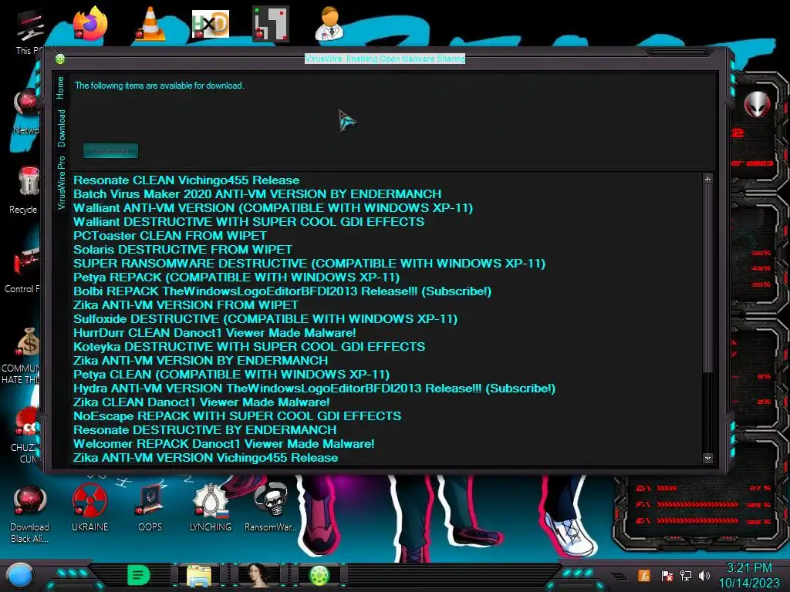
Task: Click the lime icon in VirusWire title bar
Action: point(60,59)
